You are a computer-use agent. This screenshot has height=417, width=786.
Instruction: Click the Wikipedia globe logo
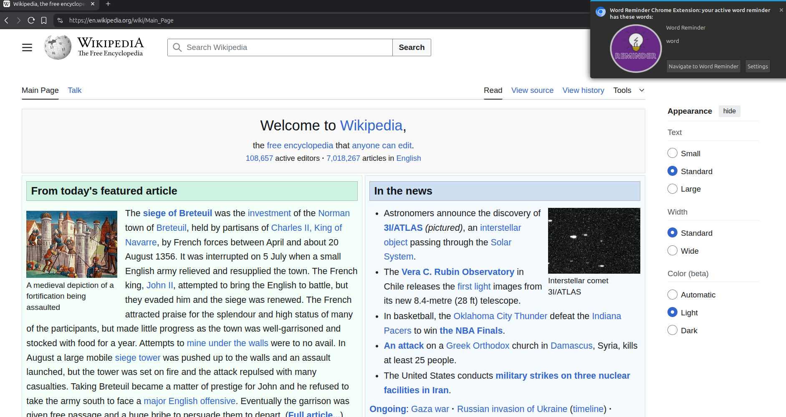click(x=58, y=47)
